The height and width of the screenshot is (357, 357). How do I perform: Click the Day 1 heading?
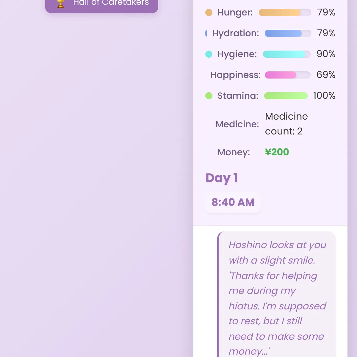tap(222, 178)
